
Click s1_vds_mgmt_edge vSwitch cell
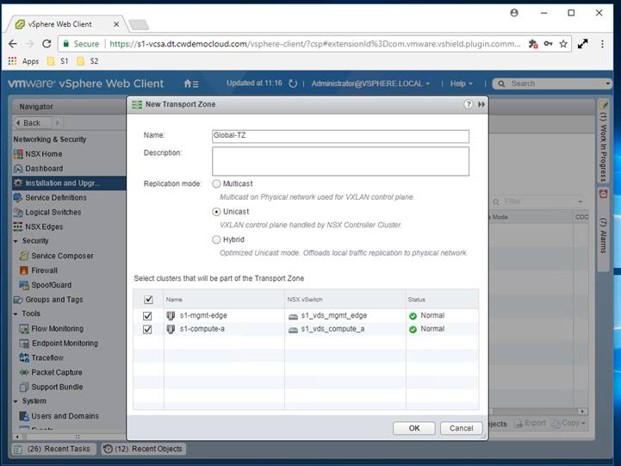(x=345, y=315)
